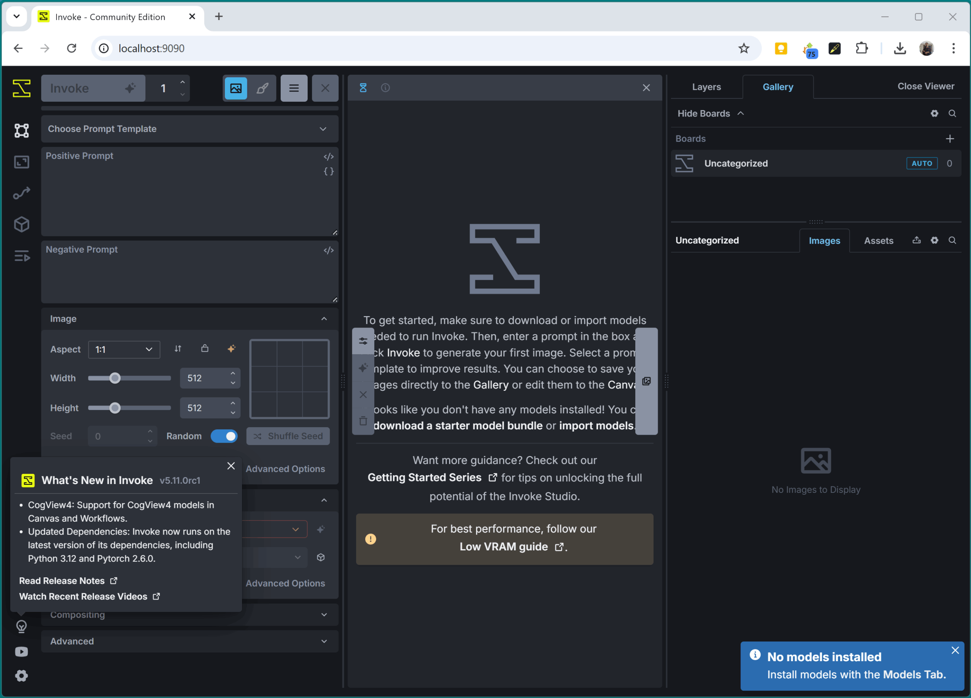This screenshot has width=971, height=698.
Task: Switch to the Layers tab
Action: click(x=706, y=87)
